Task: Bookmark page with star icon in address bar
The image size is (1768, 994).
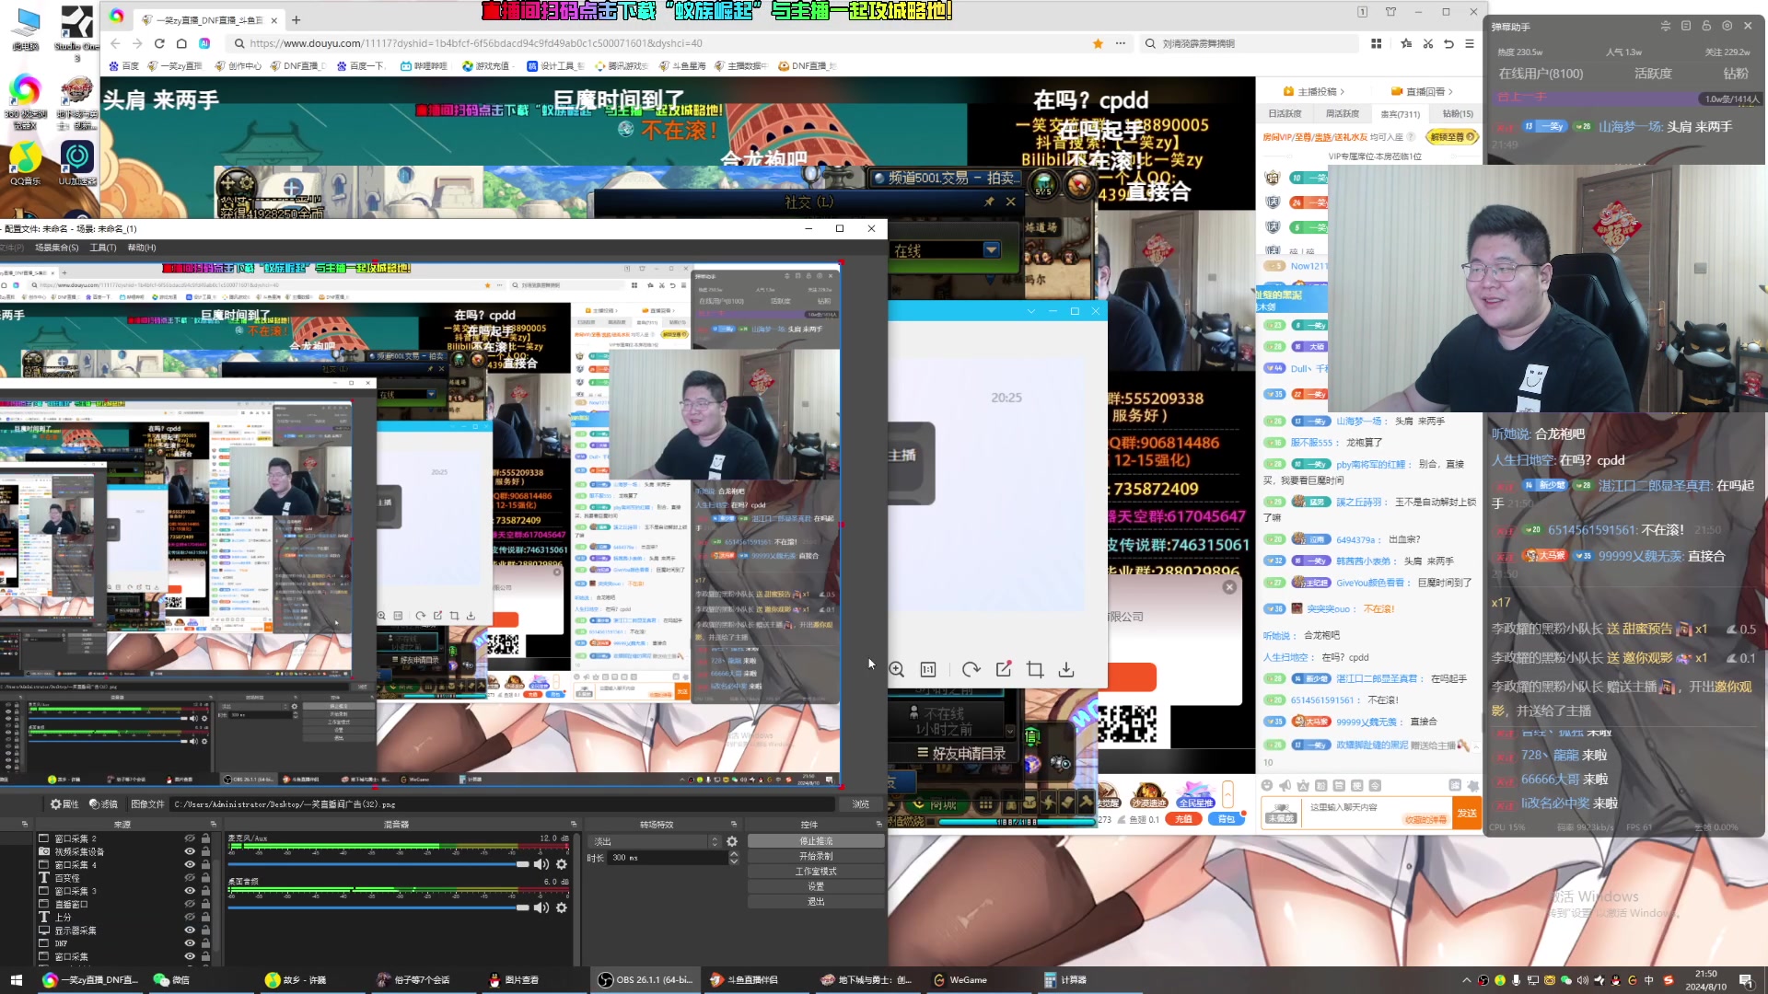Action: click(1098, 43)
